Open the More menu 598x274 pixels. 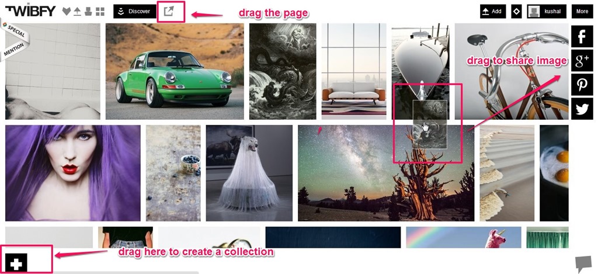point(582,12)
